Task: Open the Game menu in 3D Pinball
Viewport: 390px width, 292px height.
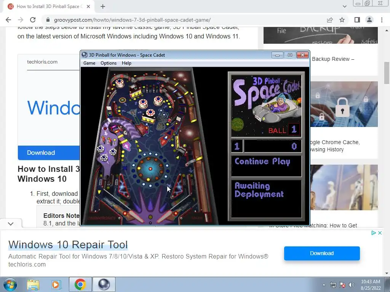Action: 89,63
